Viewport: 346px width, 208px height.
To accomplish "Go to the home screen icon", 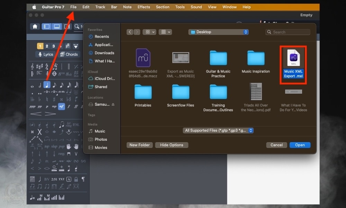I will click(x=35, y=27).
